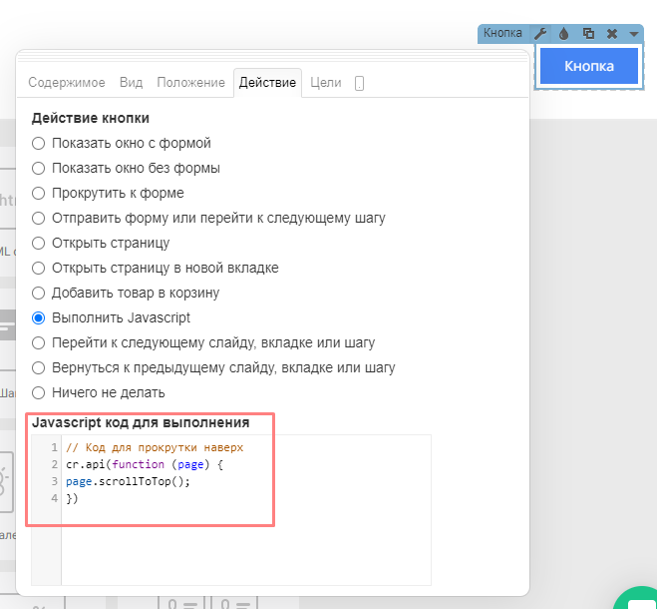
Task: Open the mobile device tab icon
Action: coord(359,84)
